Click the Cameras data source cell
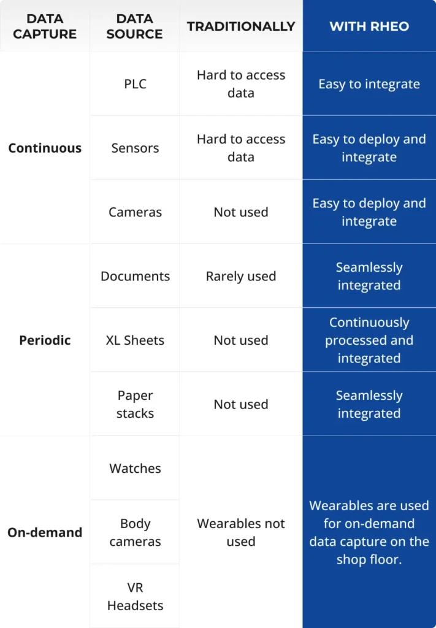Screen dimensions: 436x628 coord(135,212)
